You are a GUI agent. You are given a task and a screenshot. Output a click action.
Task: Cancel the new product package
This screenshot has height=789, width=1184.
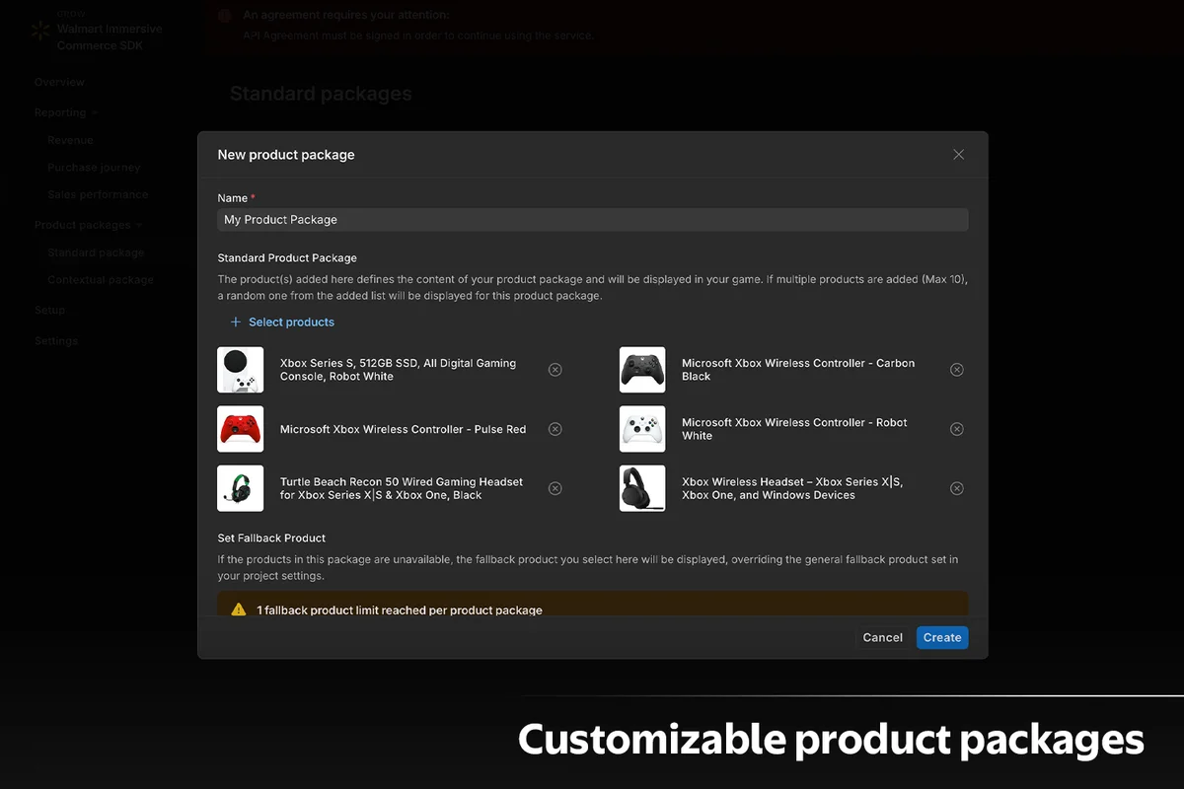pos(882,637)
